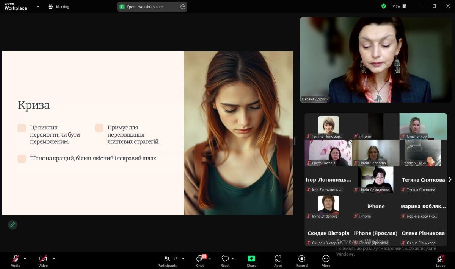The width and height of the screenshot is (455, 269).
Task: Click the green encryption shield icon
Action: [x=384, y=6]
